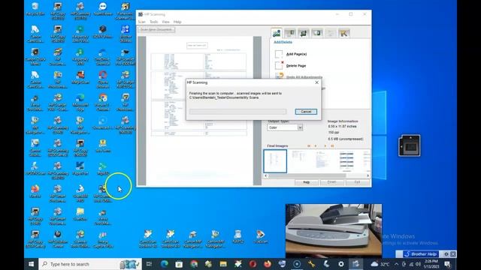Open the Opera Browser desktop icon
Viewport: 481px width, 270px height.
click(x=103, y=79)
